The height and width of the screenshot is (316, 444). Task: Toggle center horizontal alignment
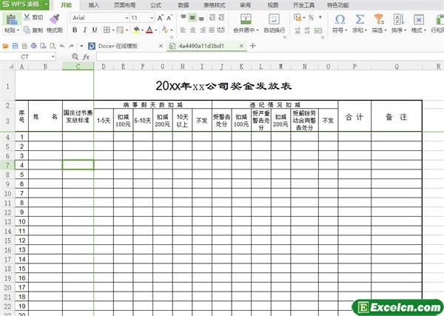(x=193, y=30)
